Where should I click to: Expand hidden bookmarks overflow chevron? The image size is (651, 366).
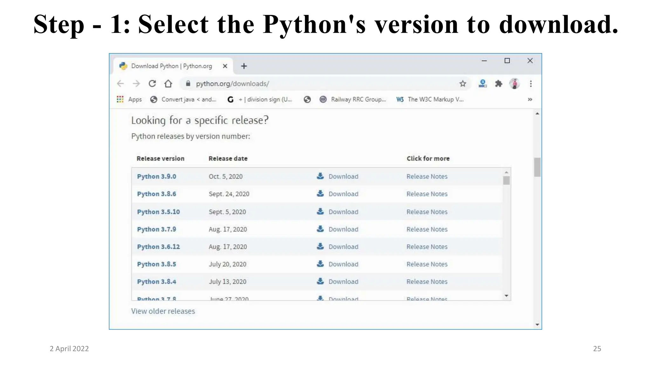(x=530, y=99)
